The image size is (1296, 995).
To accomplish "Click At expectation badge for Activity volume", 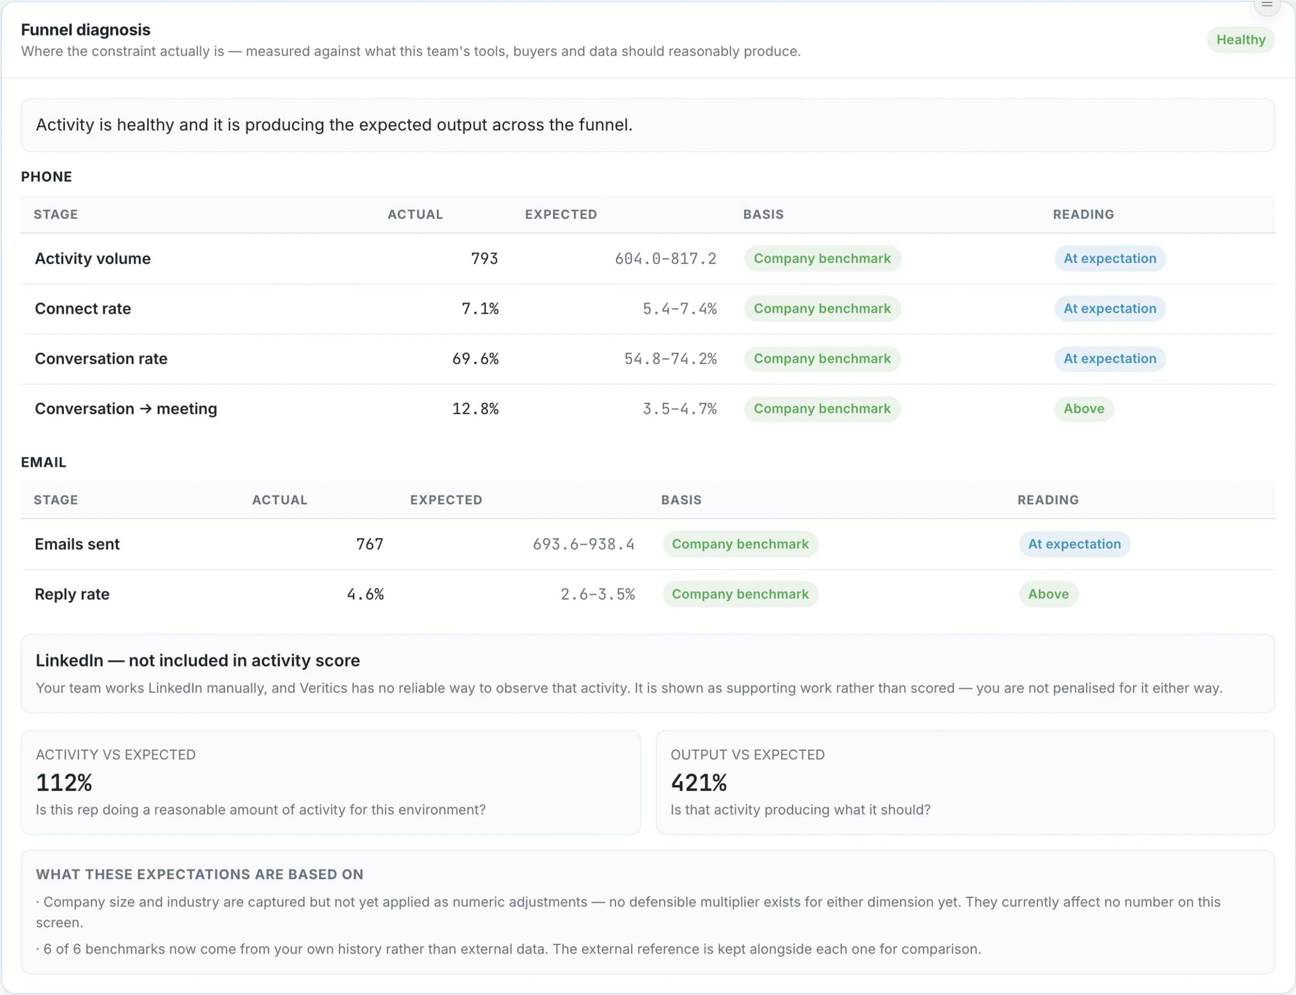I will [1109, 258].
